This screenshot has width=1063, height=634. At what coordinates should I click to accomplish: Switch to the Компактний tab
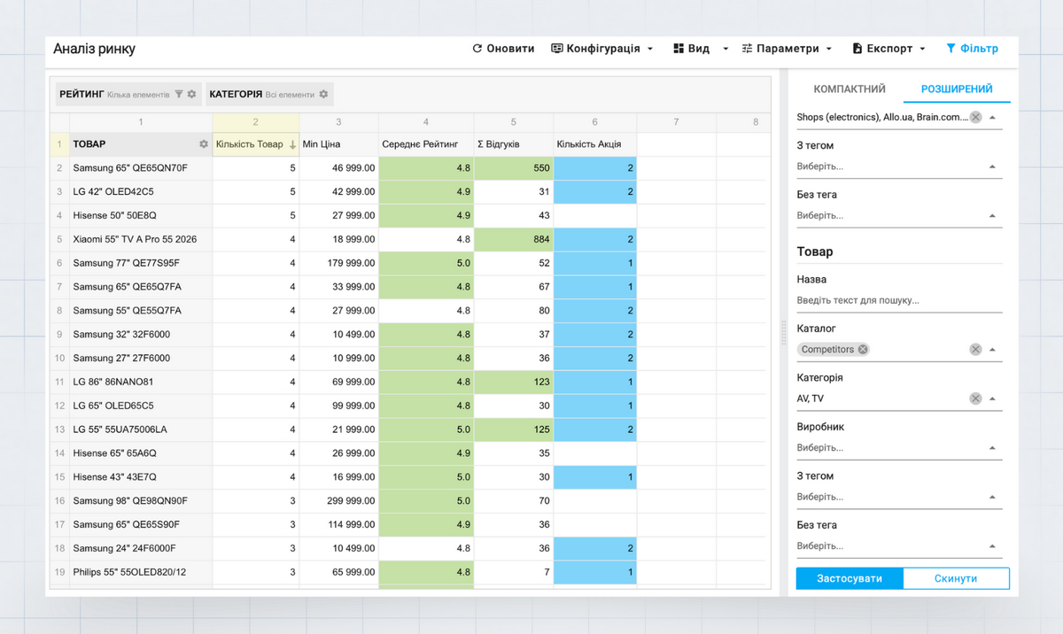pos(850,89)
